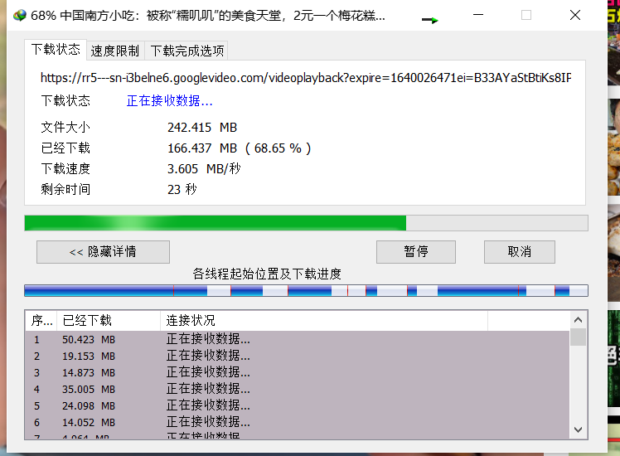The height and width of the screenshot is (456, 620).
Task: Click the thread list scroll up arrow
Action: [x=579, y=319]
